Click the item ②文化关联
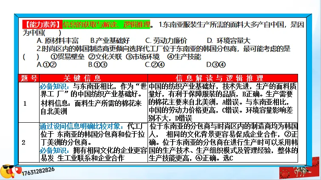The image size is (321, 180). (x=105, y=56)
